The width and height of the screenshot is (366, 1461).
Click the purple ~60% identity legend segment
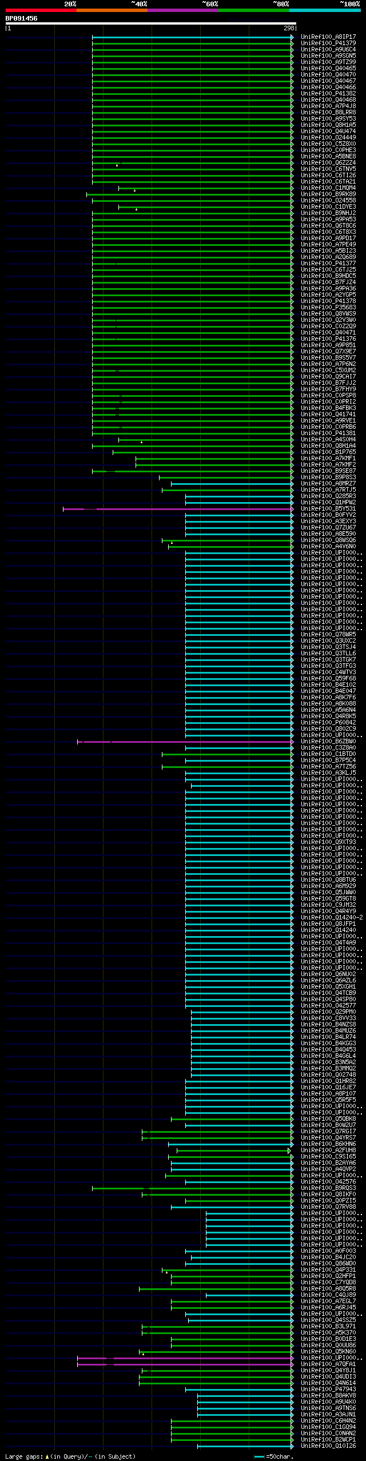[x=183, y=10]
